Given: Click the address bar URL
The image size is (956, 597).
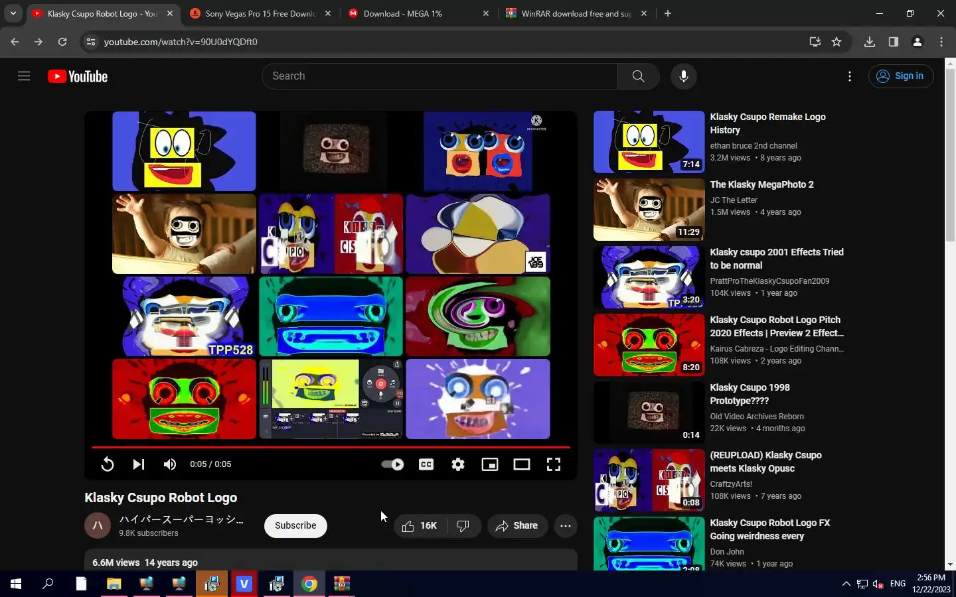Looking at the screenshot, I should point(181,42).
